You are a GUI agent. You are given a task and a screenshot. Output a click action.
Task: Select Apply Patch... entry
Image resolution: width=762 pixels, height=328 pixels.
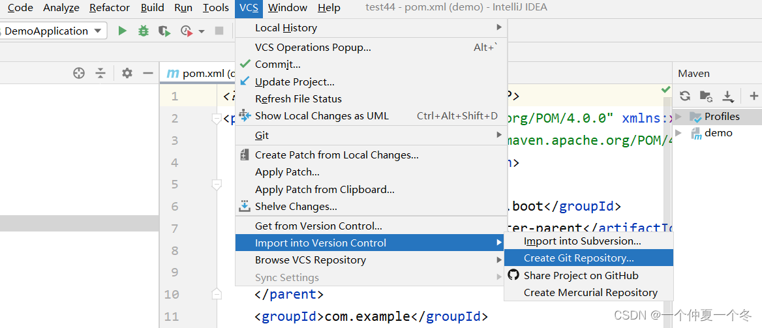click(x=371, y=173)
